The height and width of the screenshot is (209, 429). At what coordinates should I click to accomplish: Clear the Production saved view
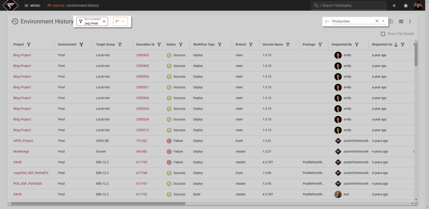point(377,21)
